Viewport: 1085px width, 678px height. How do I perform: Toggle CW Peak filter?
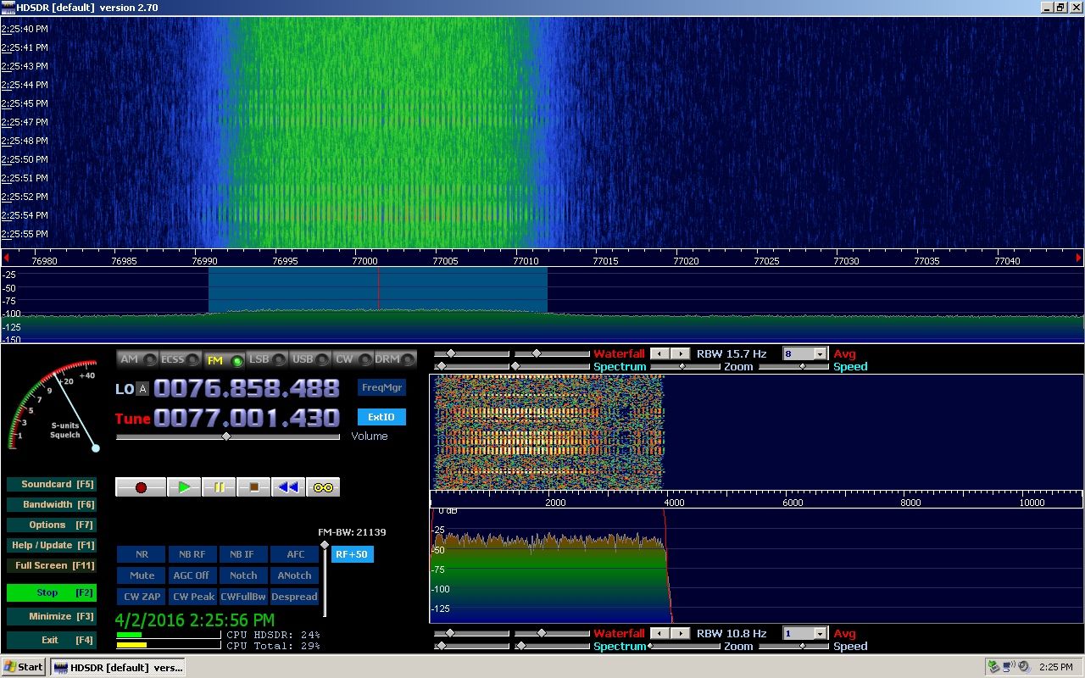click(x=192, y=597)
